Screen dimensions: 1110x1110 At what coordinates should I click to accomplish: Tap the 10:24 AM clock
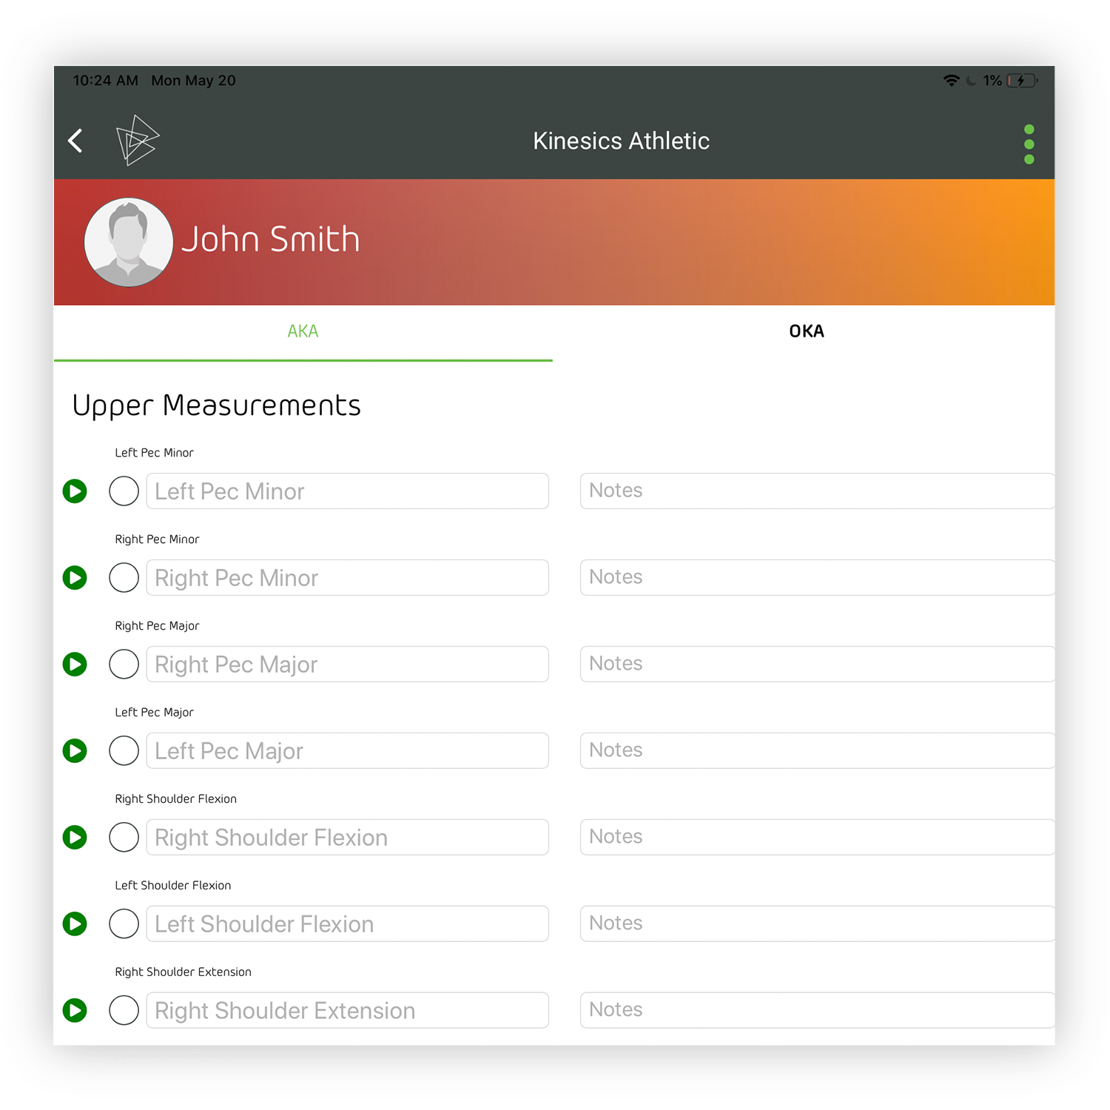click(x=105, y=81)
